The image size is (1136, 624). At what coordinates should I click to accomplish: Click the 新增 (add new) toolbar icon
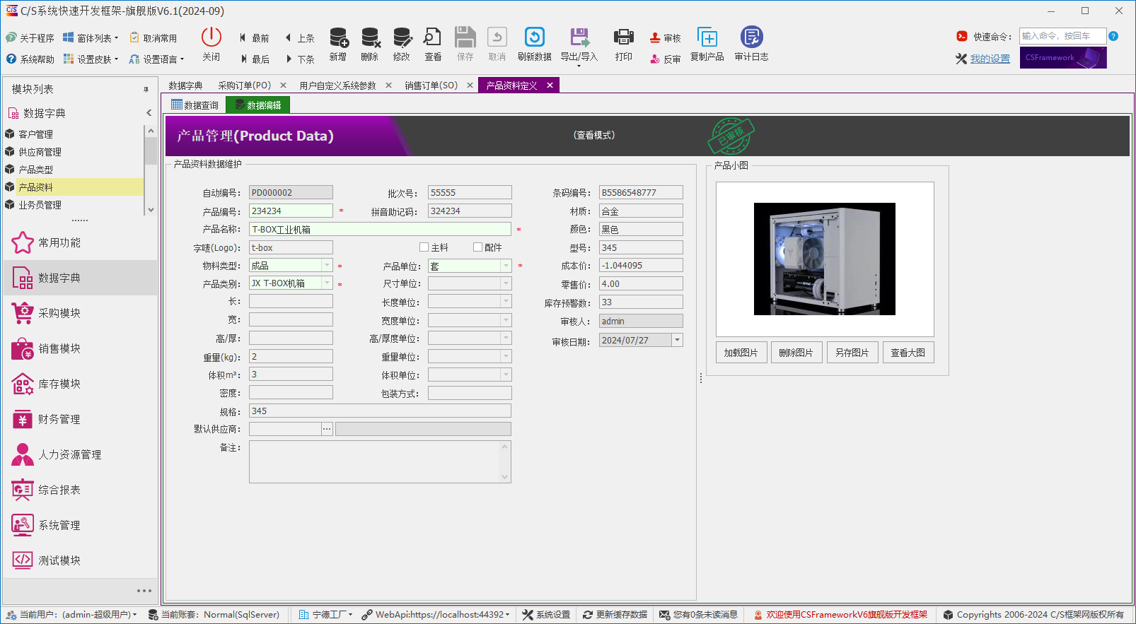coord(338,37)
